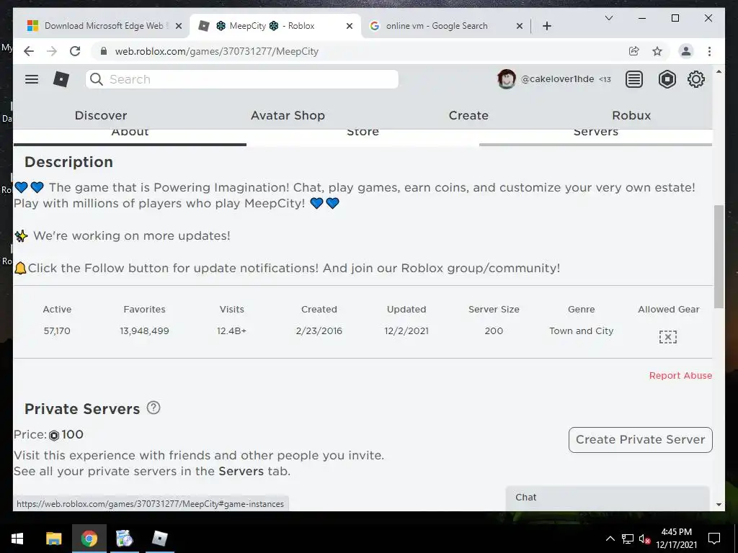Click the muted volume tray icon
The image size is (738, 553).
(644, 539)
